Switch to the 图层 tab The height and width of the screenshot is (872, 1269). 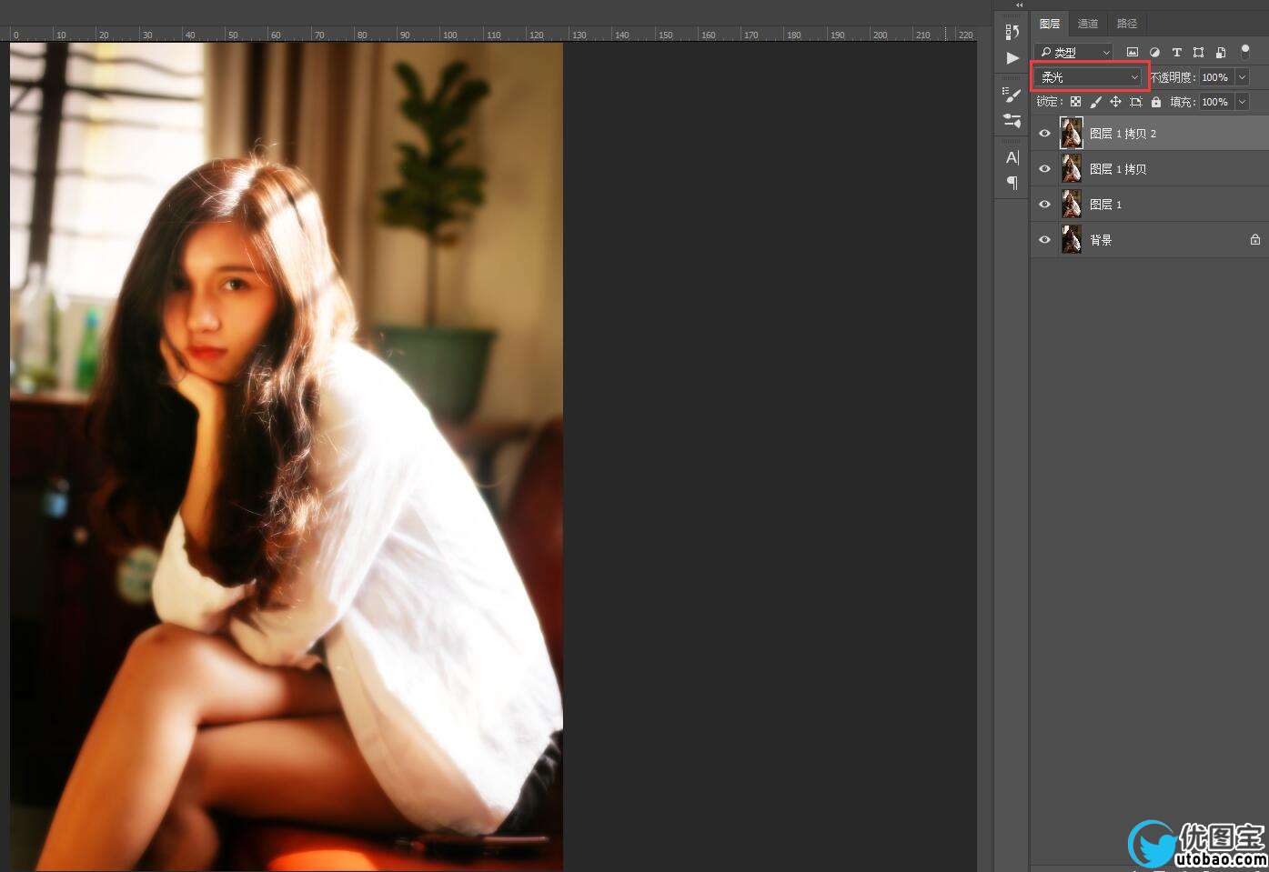pyautogui.click(x=1050, y=24)
